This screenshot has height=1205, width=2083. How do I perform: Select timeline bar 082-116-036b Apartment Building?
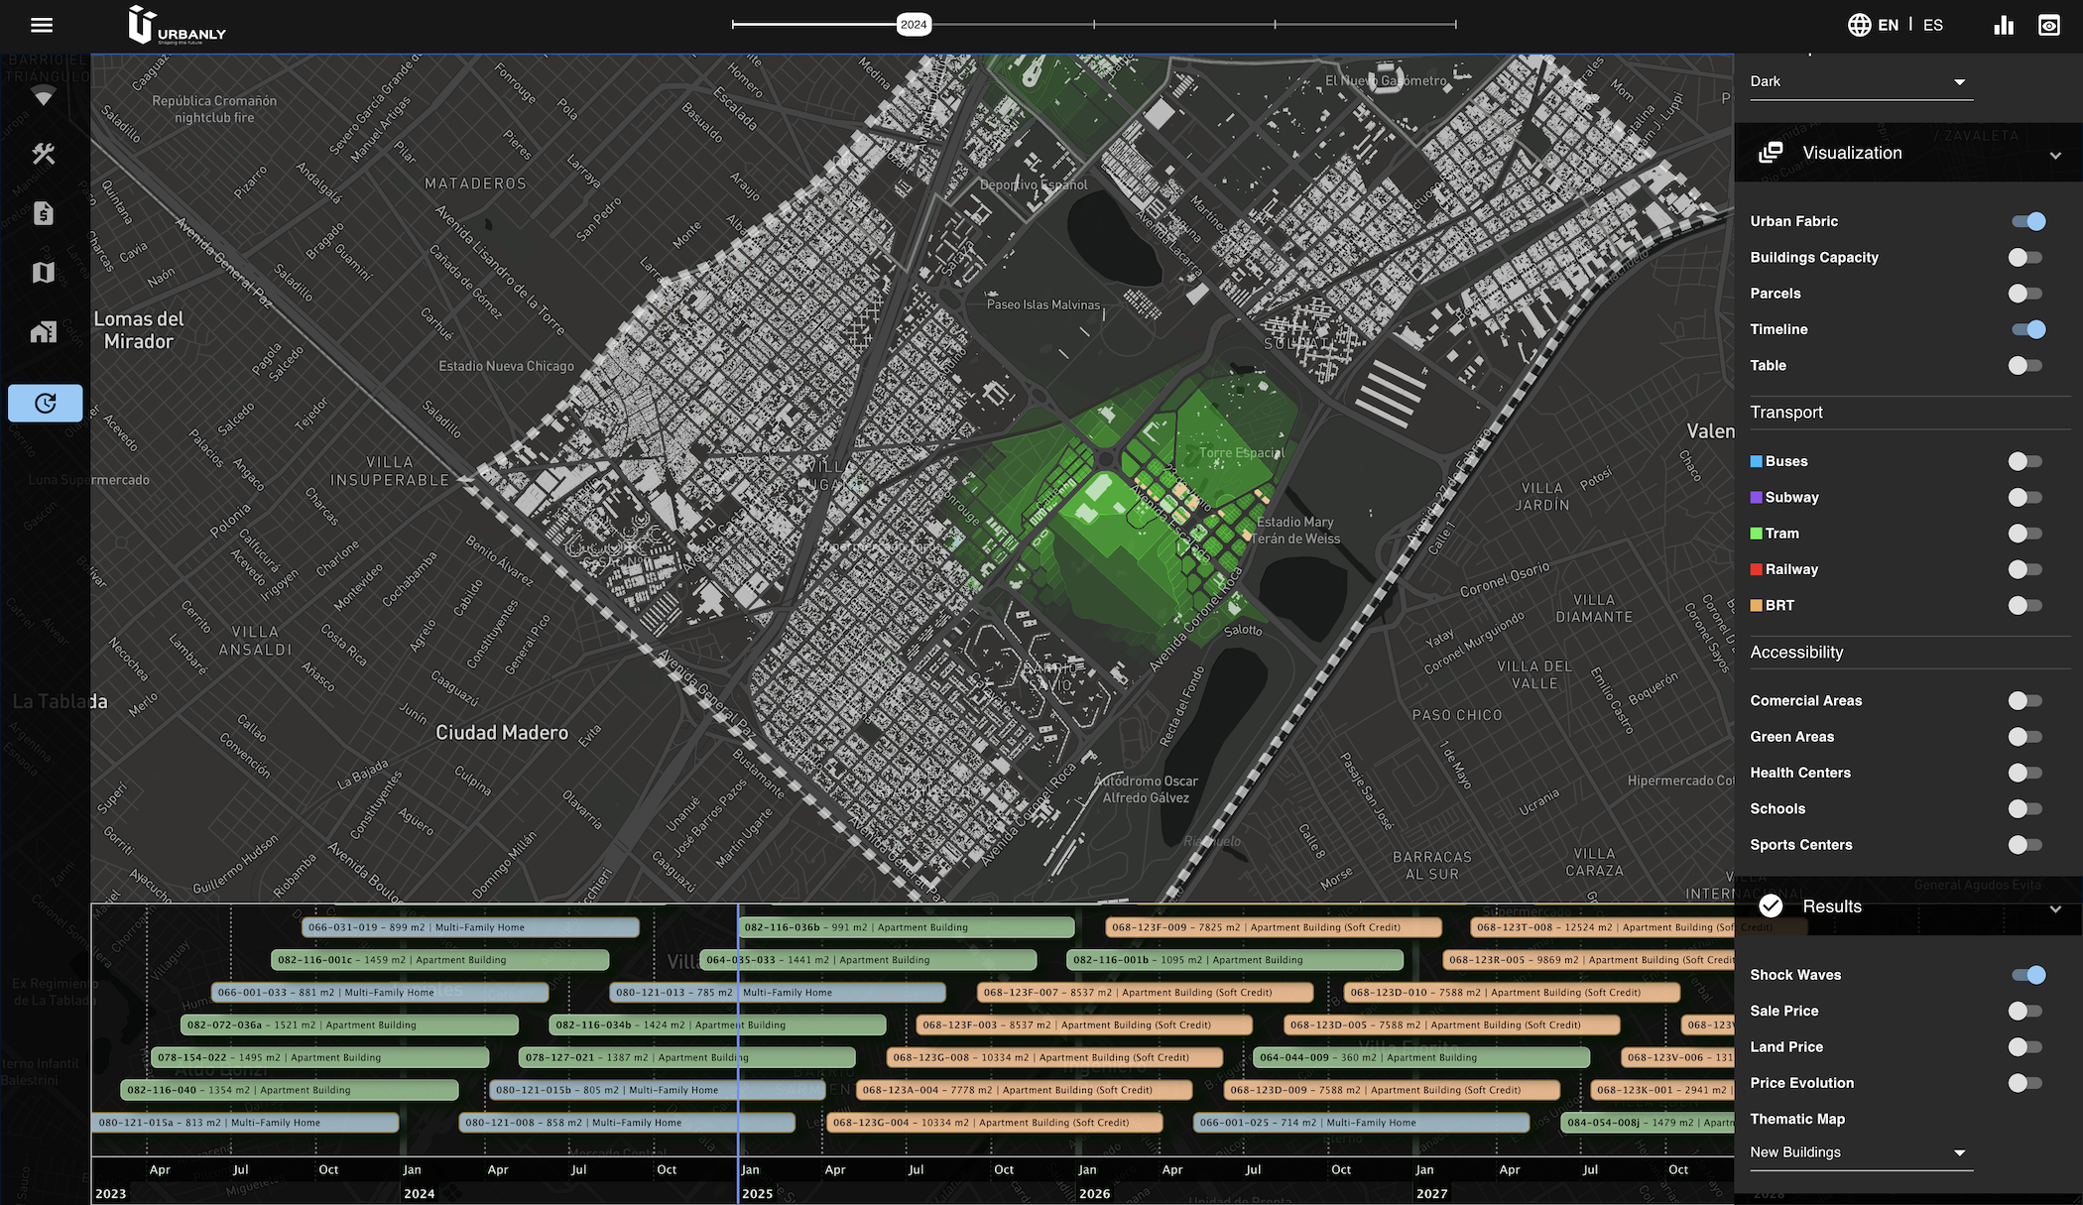click(907, 927)
